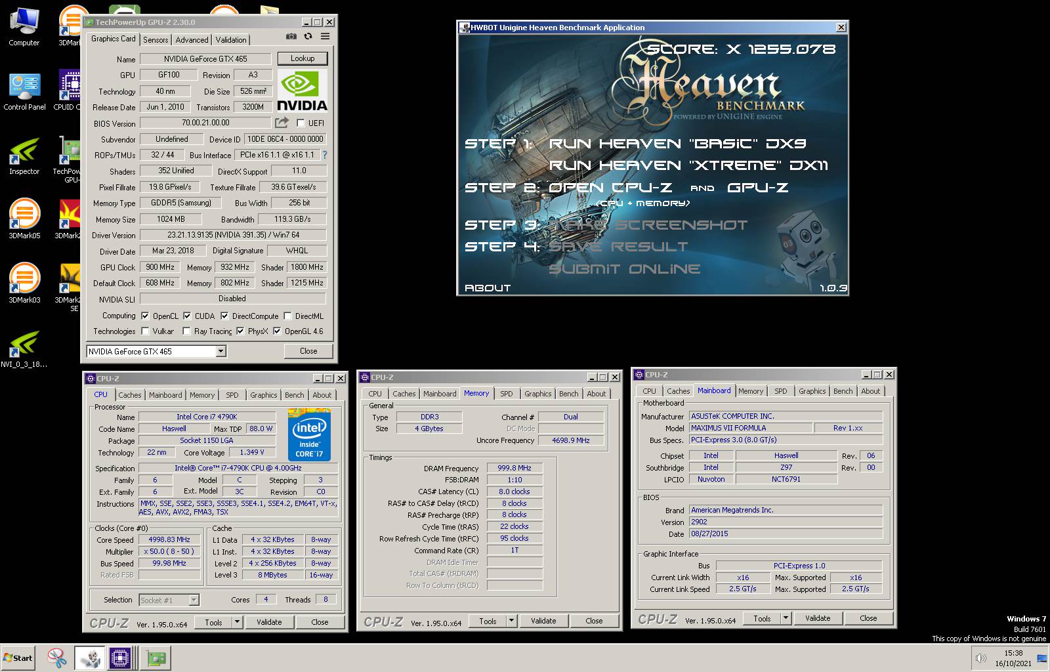Image resolution: width=1050 pixels, height=672 pixels.
Task: Expand Tools arrow in CPU-Z Memory window
Action: pos(512,620)
